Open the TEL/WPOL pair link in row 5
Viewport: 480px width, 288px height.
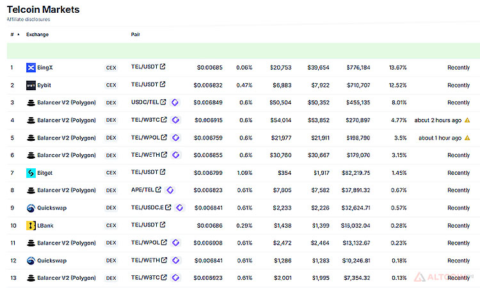(x=145, y=138)
